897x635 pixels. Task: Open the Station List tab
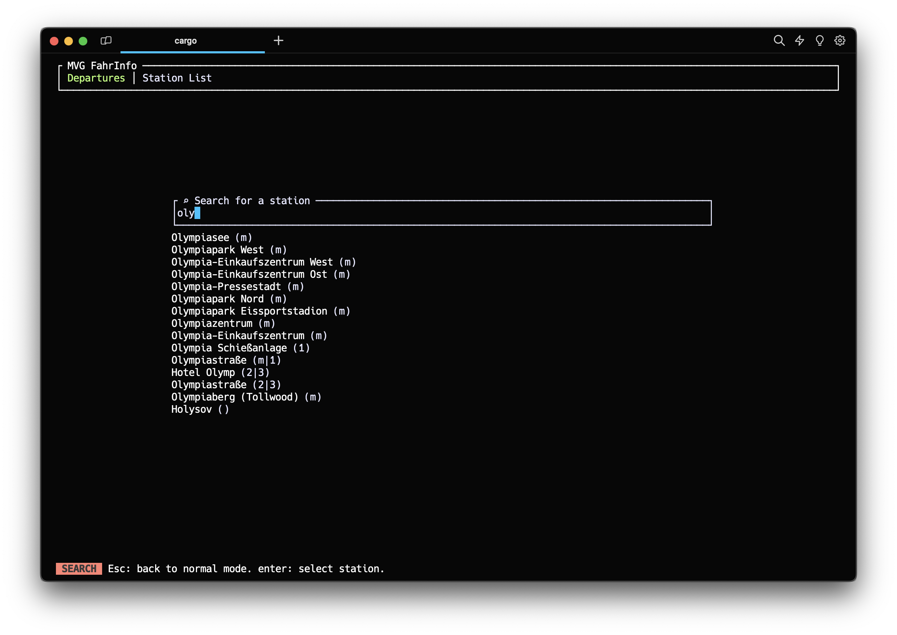tap(177, 78)
